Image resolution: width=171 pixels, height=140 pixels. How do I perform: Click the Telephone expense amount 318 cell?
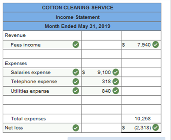click(x=101, y=81)
